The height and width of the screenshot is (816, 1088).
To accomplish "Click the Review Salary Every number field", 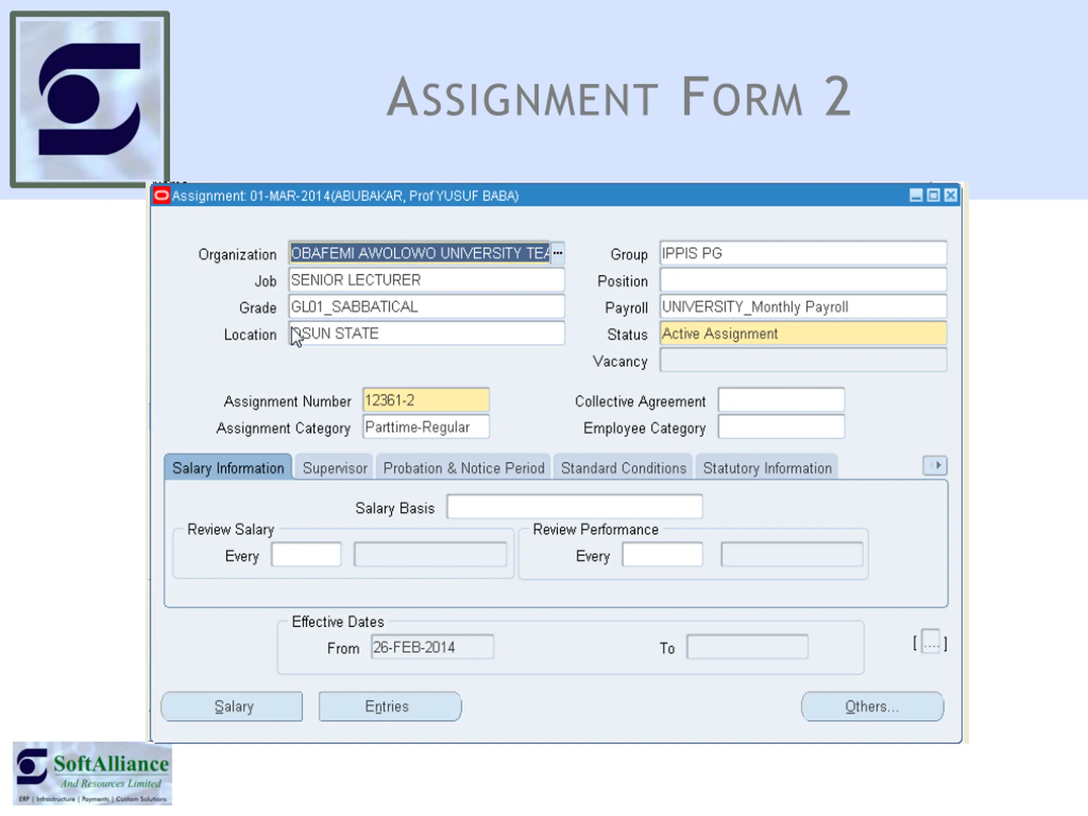I will (x=306, y=554).
